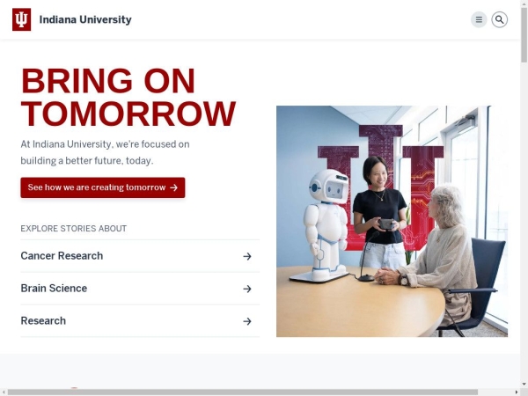Click the EXPLORE STORIES ABOUT label
528x396 pixels.
pyautogui.click(x=74, y=229)
